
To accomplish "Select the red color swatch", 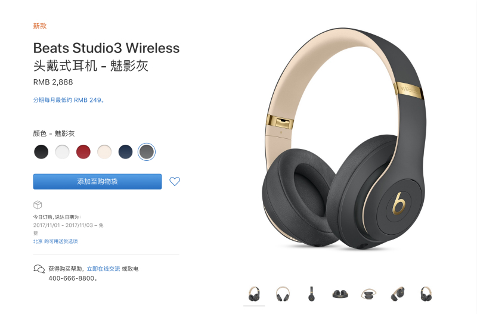I will [x=83, y=152].
